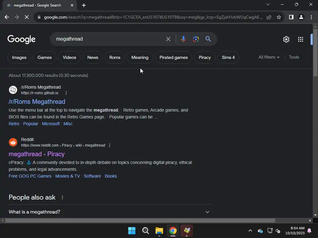Click the r-roms.github.io site favicon
Image resolution: width=318 pixels, height=238 pixels.
(x=13, y=90)
